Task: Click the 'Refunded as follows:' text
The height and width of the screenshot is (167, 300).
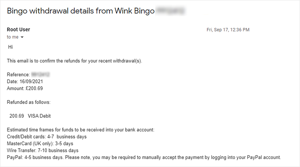Action: tap(28, 102)
